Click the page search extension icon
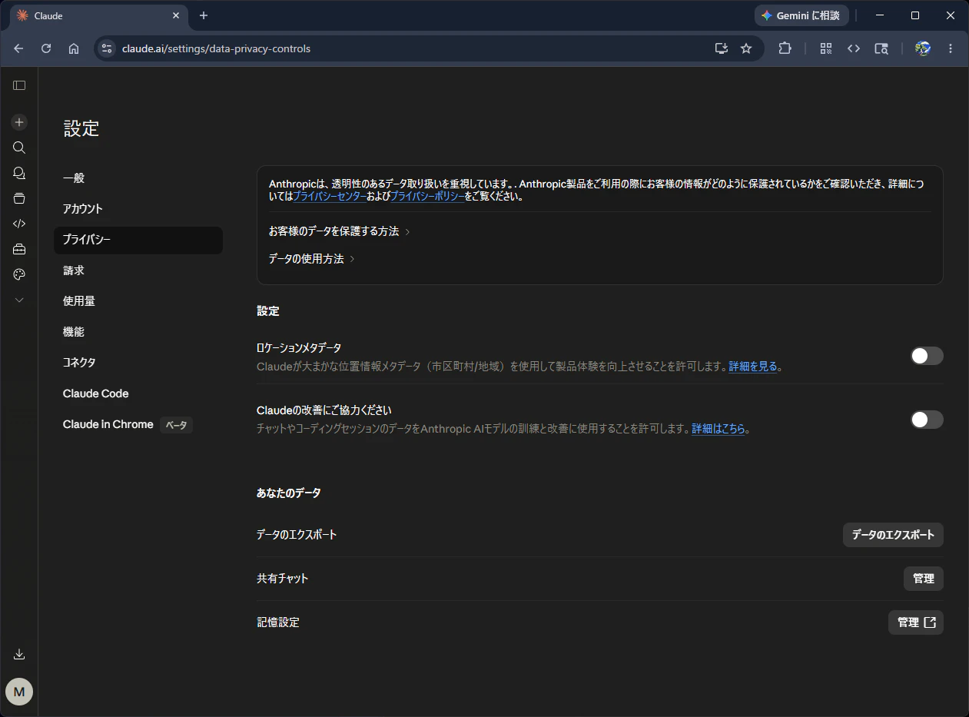This screenshot has width=969, height=717. (x=881, y=48)
